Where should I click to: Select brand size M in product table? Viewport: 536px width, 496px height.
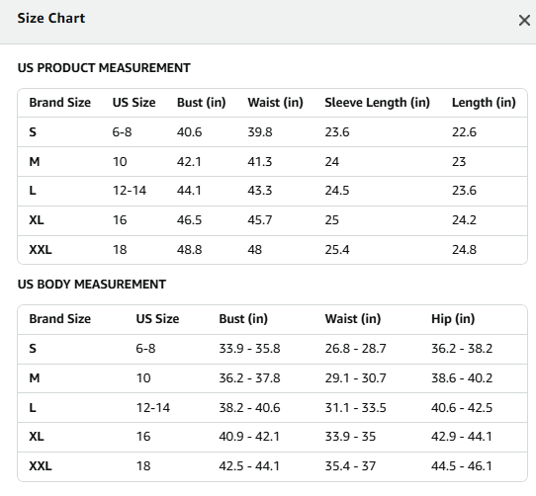(x=35, y=162)
